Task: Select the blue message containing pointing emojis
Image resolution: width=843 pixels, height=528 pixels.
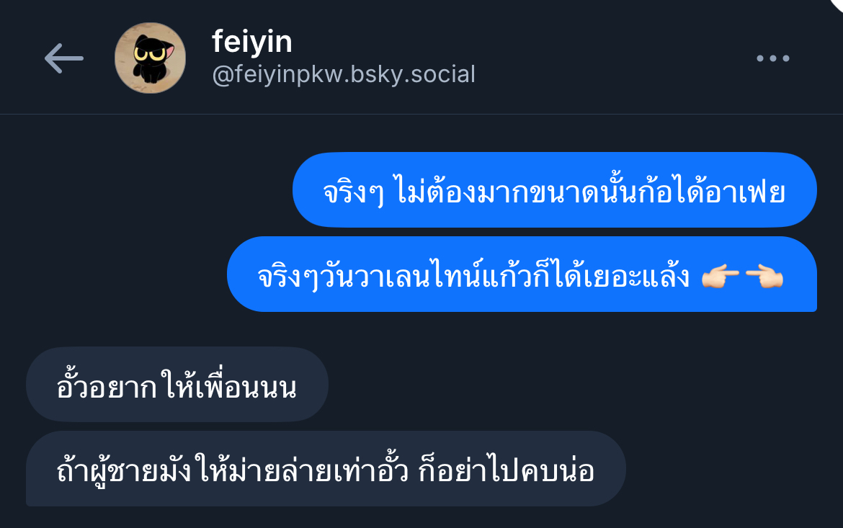Action: coord(522,274)
